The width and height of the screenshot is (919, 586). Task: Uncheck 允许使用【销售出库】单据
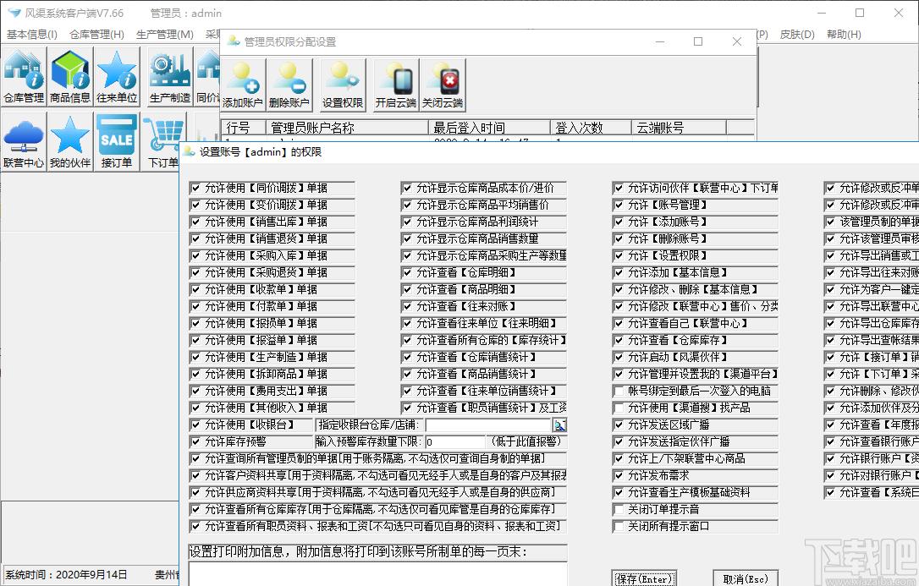(x=195, y=222)
